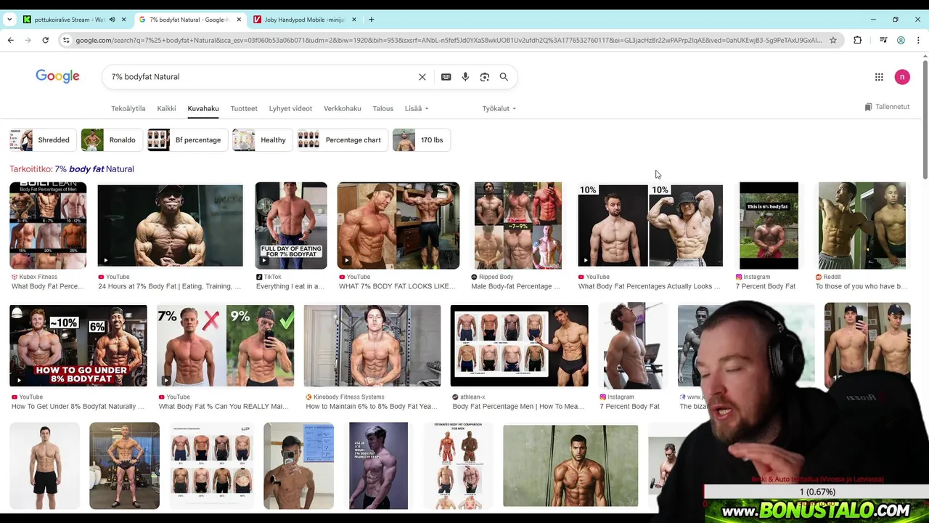Start voice search with microphone icon

point(465,77)
